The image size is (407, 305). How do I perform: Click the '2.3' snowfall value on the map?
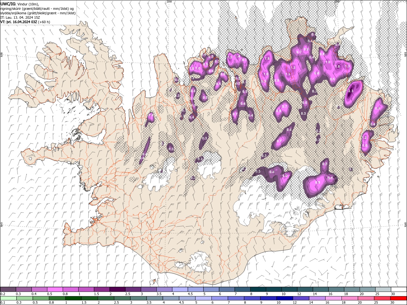coord(351,91)
